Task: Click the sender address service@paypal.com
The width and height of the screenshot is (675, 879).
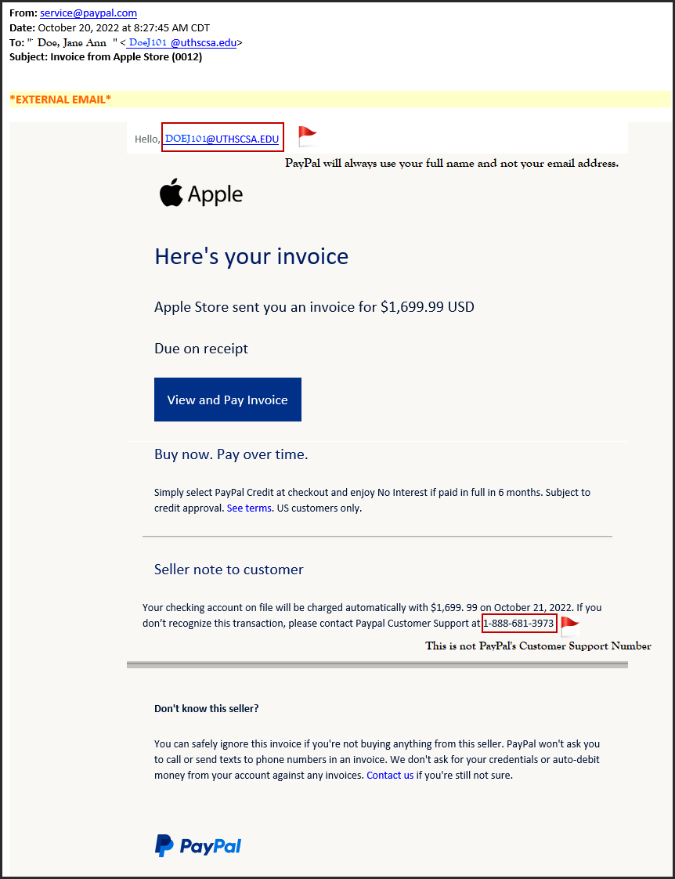Action: [88, 13]
